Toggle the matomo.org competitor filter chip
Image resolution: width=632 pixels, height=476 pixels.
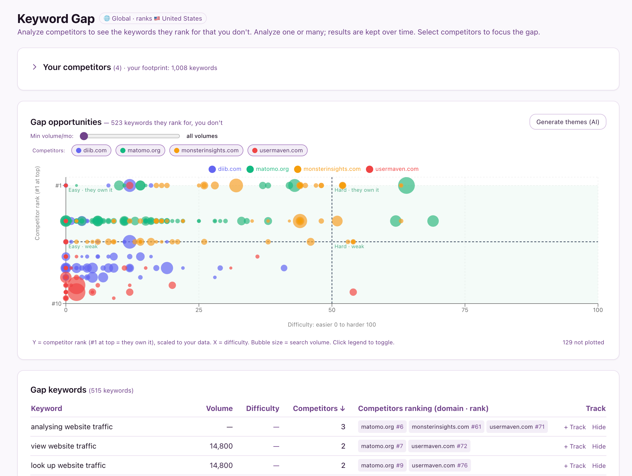coord(140,150)
